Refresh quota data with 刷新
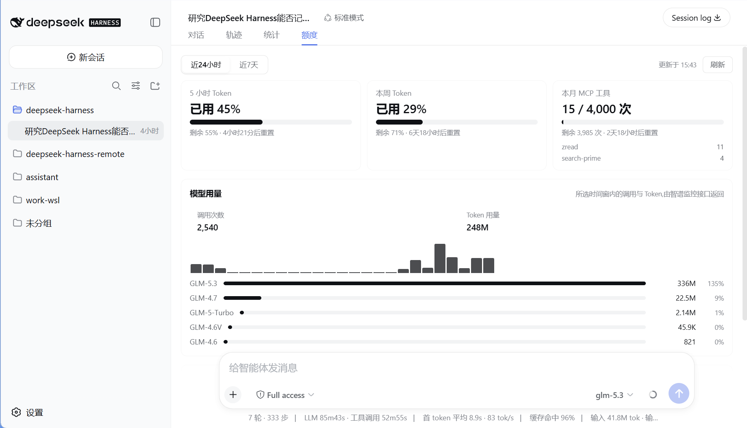Image resolution: width=747 pixels, height=428 pixels. coord(717,65)
